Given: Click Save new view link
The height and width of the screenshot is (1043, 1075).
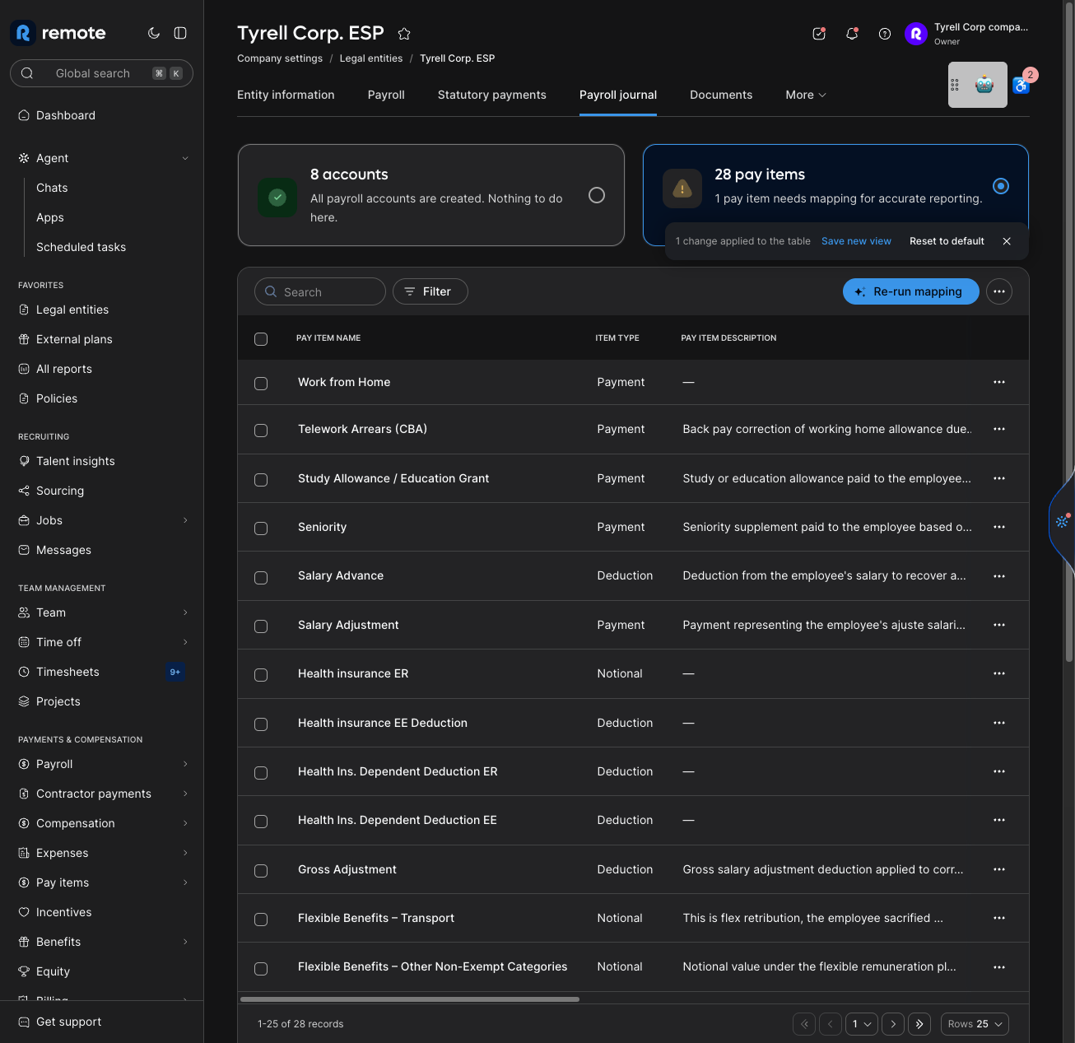Looking at the screenshot, I should pyautogui.click(x=856, y=241).
